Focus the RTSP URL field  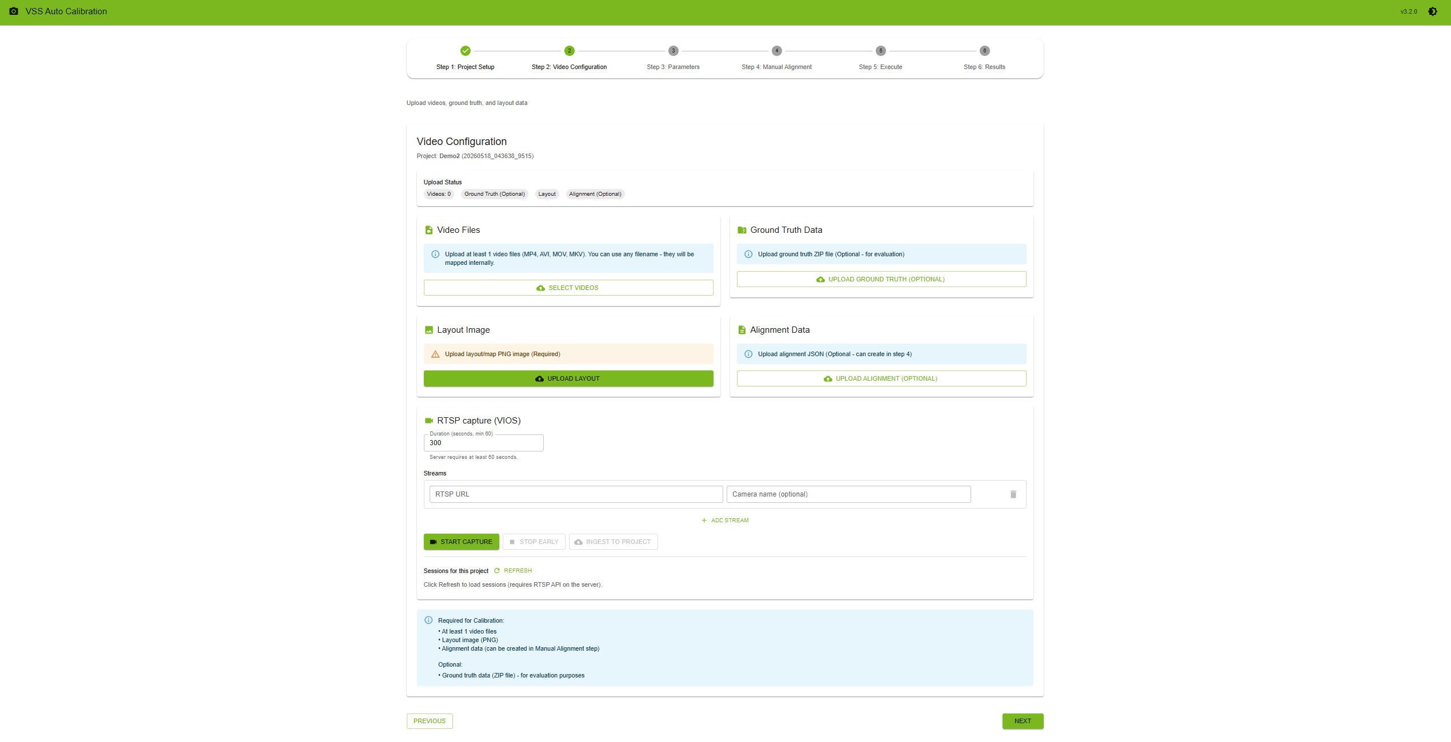[x=576, y=494]
